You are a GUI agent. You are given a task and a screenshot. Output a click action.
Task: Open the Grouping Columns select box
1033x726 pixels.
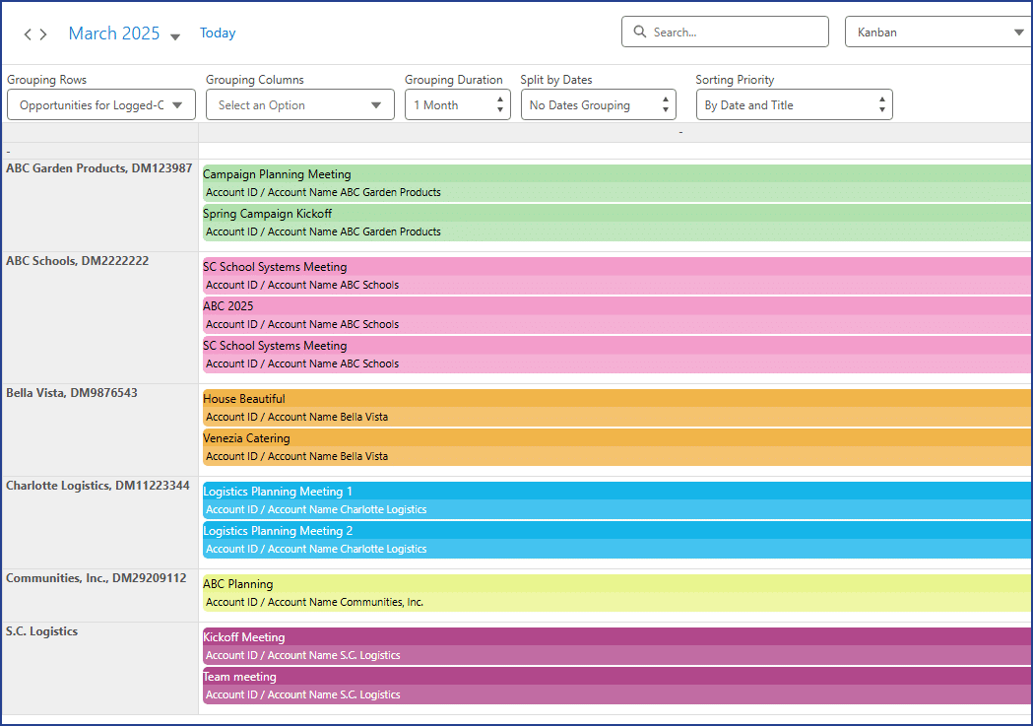(x=299, y=105)
